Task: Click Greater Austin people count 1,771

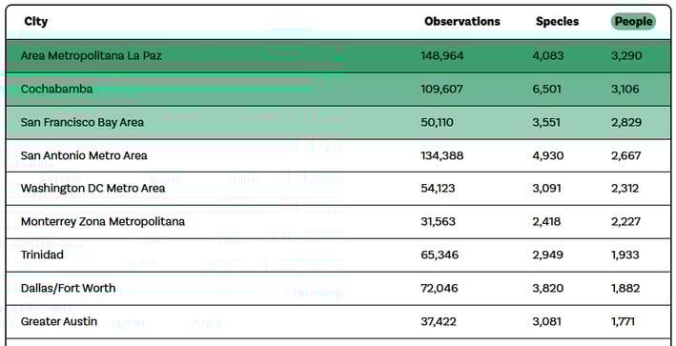Action: point(623,321)
